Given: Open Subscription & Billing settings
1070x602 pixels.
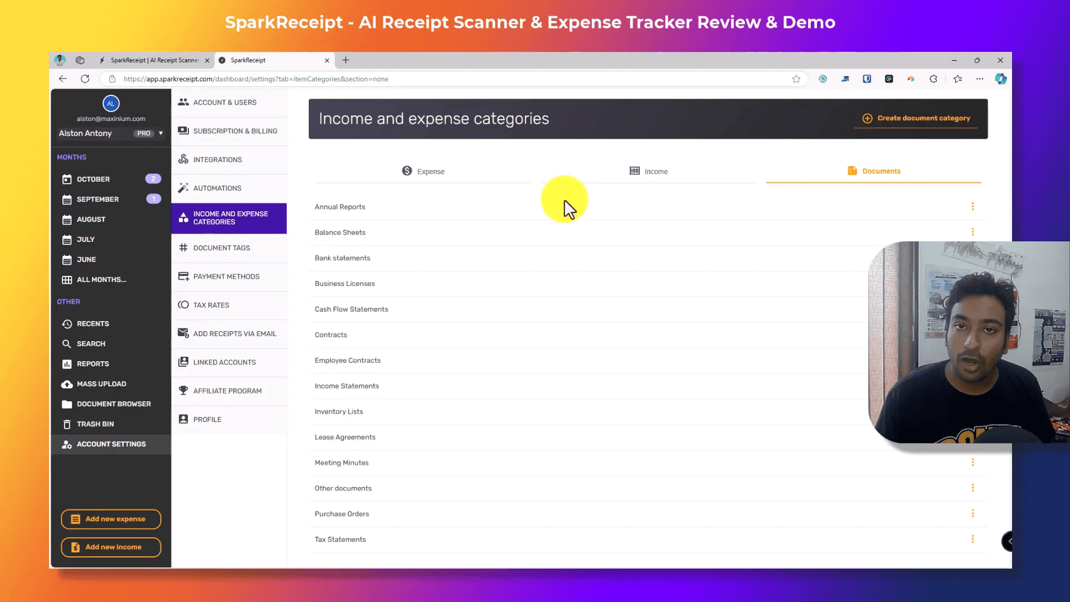Looking at the screenshot, I should (229, 131).
